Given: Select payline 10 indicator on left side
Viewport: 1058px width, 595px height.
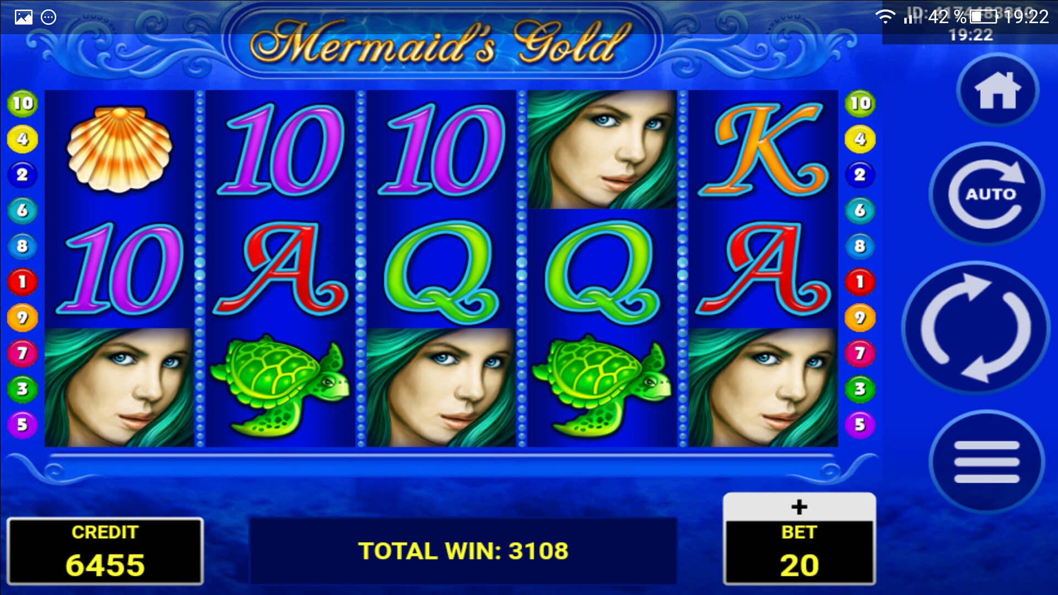Looking at the screenshot, I should pyautogui.click(x=23, y=103).
